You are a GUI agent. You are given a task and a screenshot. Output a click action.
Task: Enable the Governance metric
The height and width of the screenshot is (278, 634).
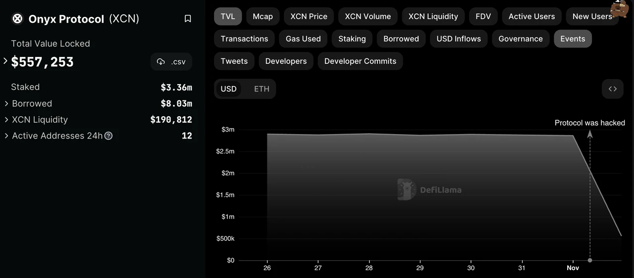pos(520,39)
